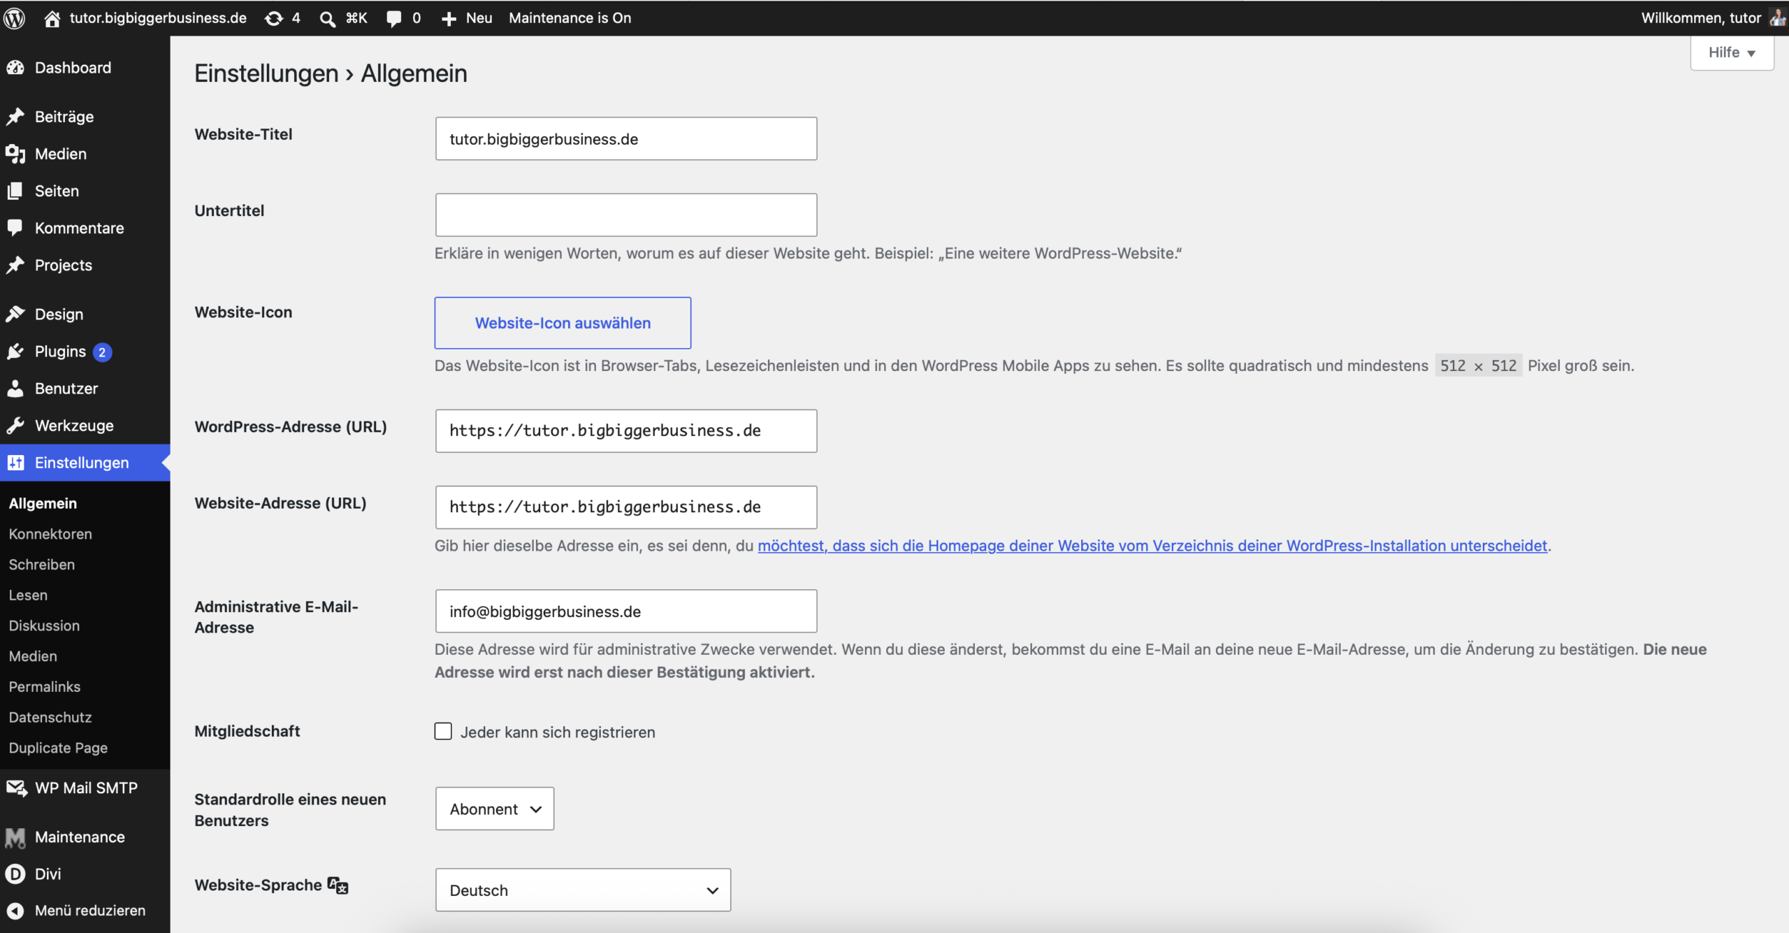
Task: Click the home icon beside site name
Action: pyautogui.click(x=52, y=18)
